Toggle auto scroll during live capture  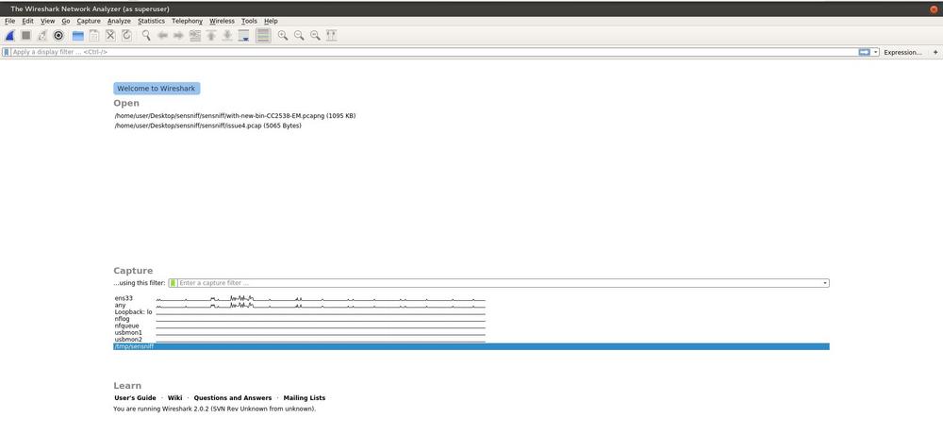[x=243, y=36]
